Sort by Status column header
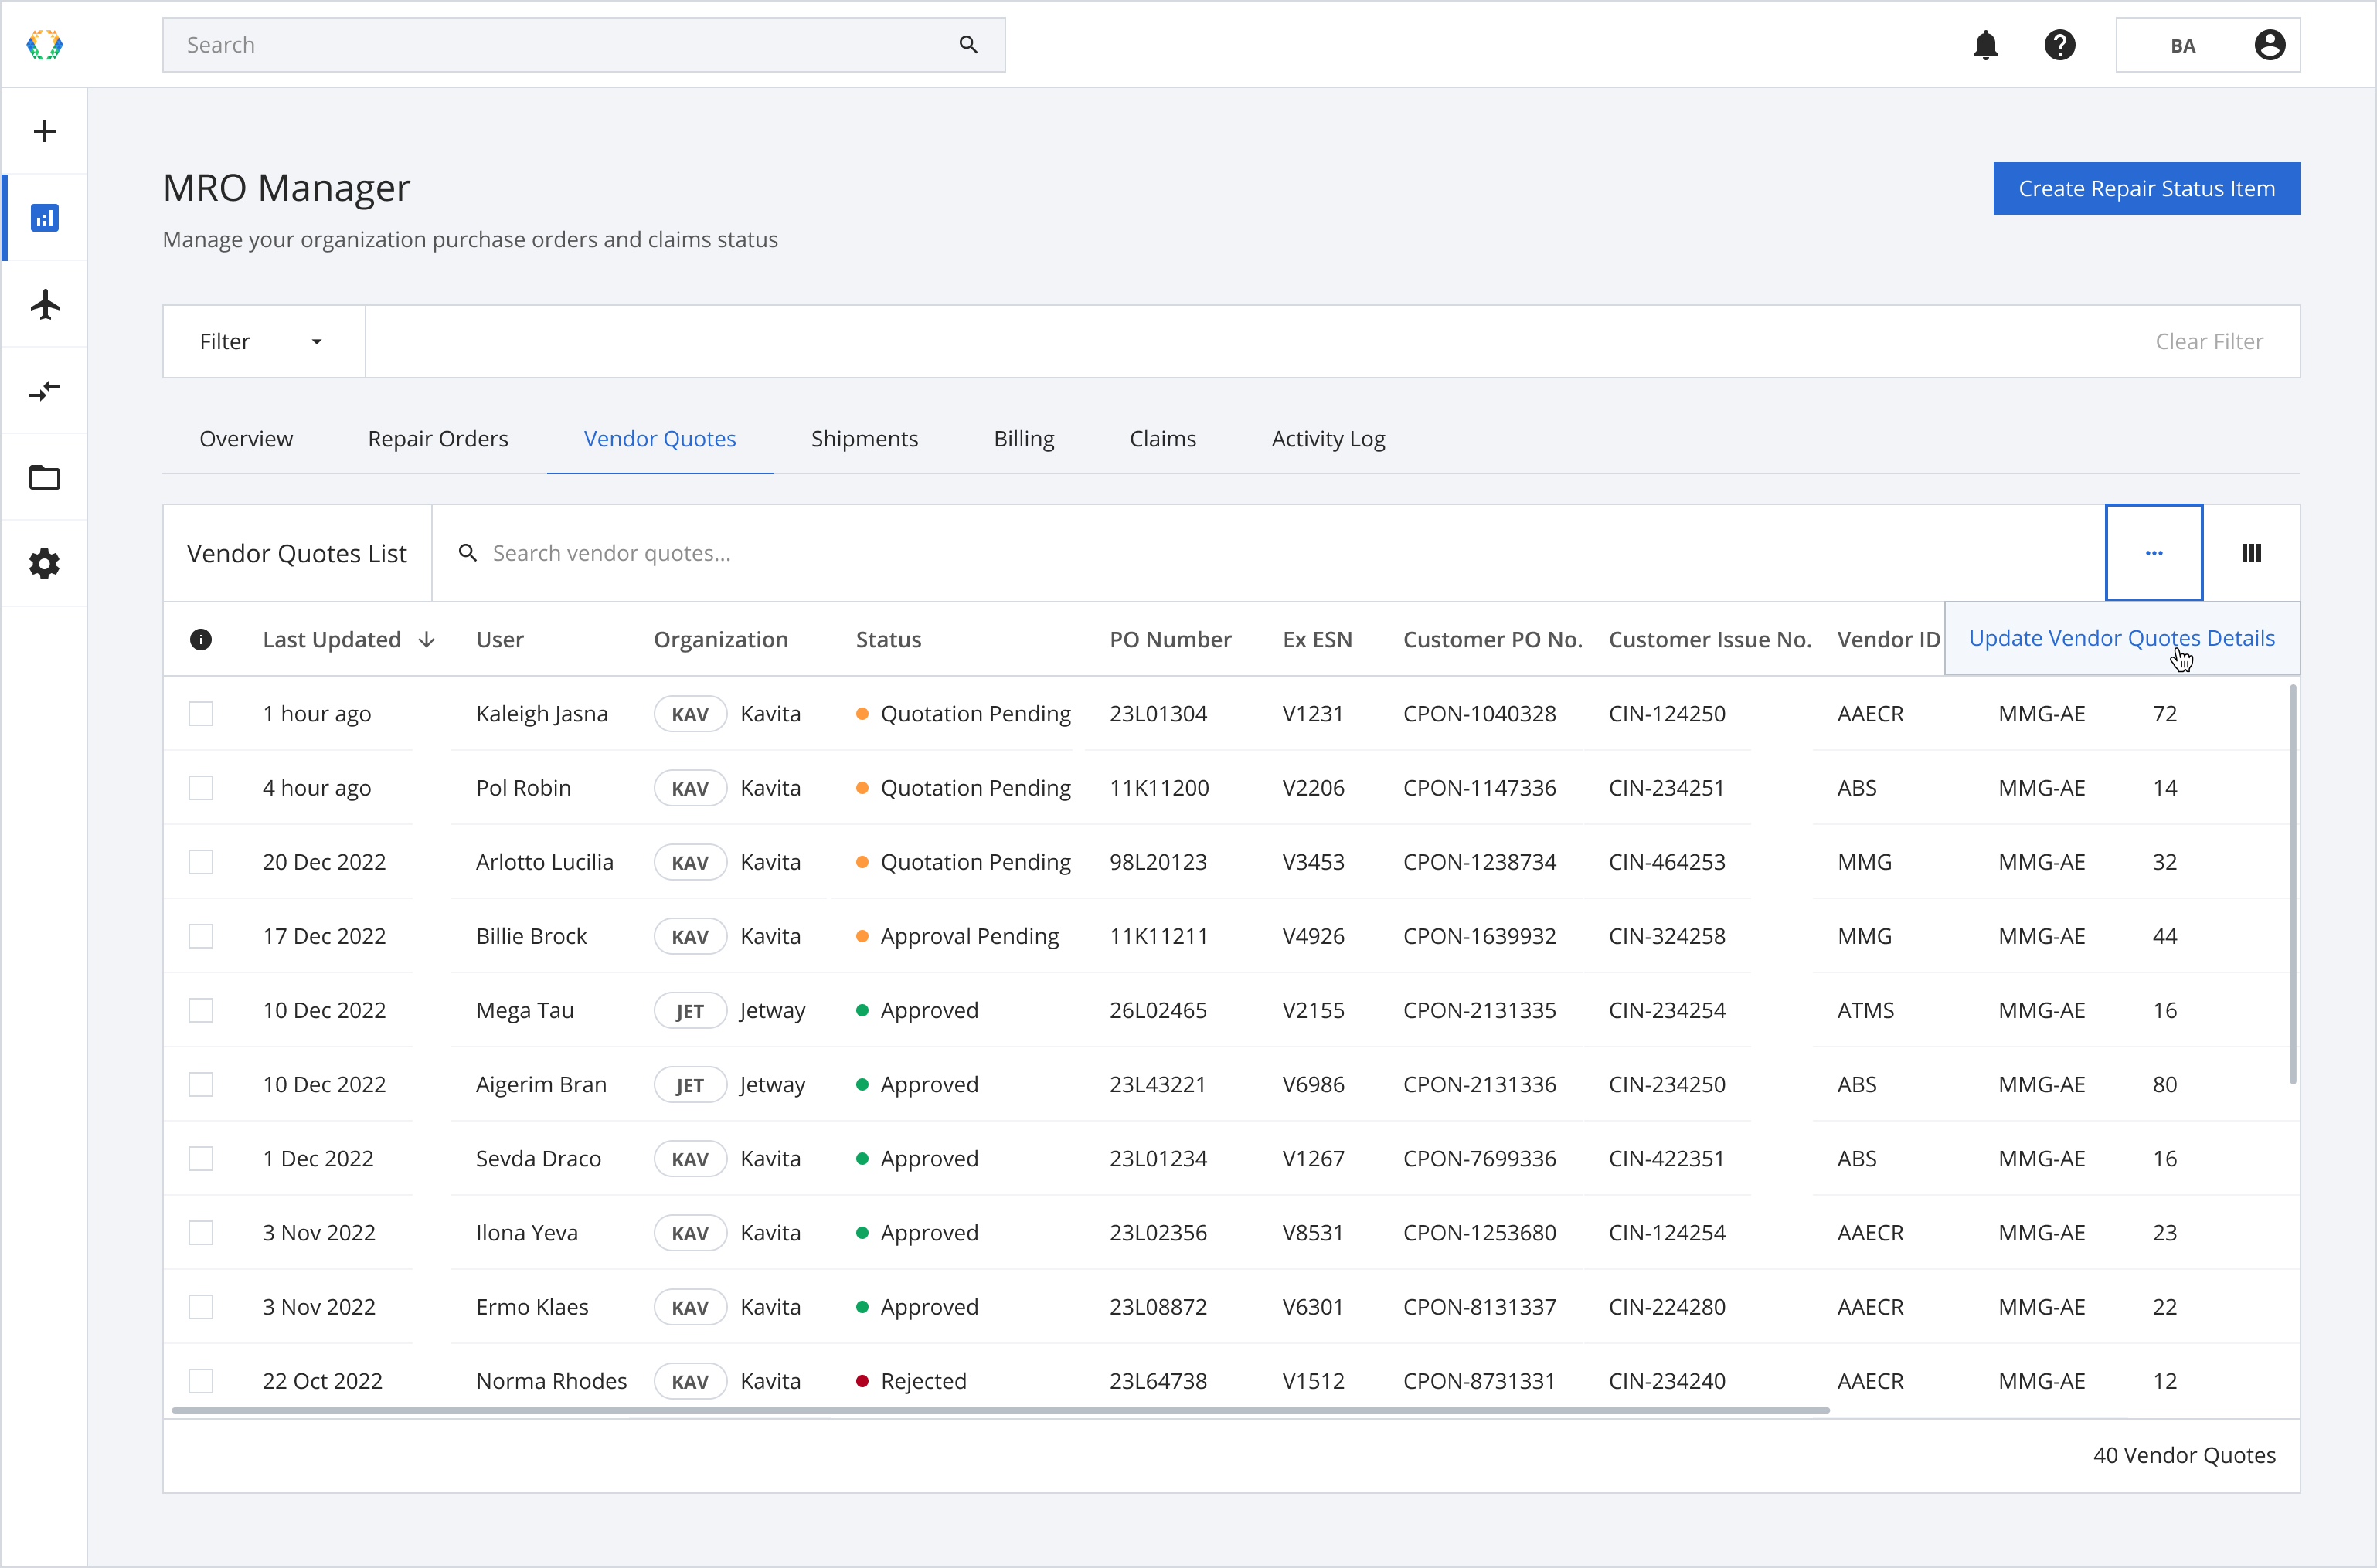The width and height of the screenshot is (2377, 1568). (x=889, y=640)
